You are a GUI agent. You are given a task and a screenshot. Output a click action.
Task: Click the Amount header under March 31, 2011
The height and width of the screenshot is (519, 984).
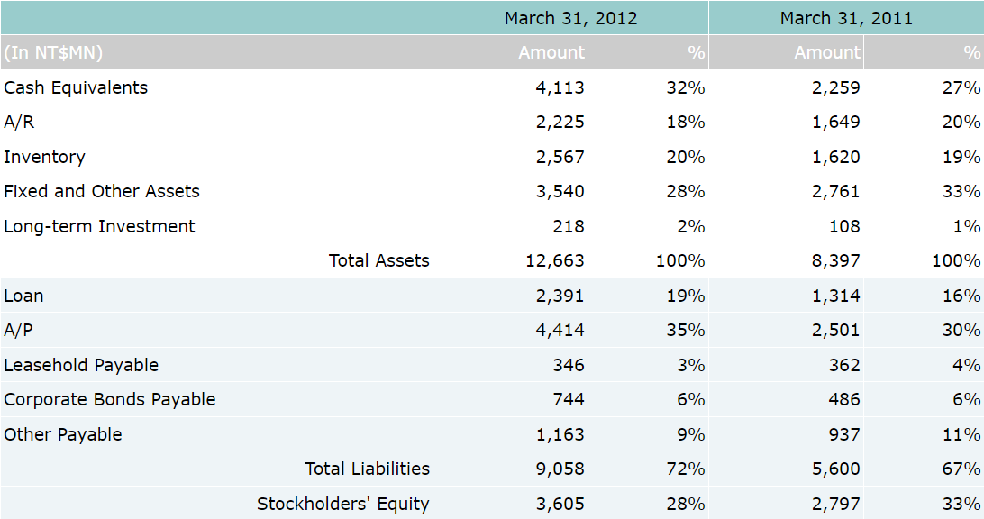pos(827,52)
